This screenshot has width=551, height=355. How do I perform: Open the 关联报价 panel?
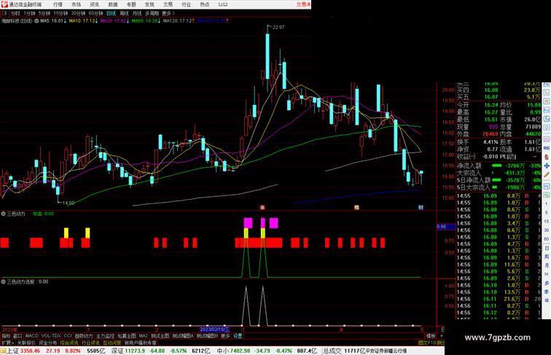pos(26,343)
